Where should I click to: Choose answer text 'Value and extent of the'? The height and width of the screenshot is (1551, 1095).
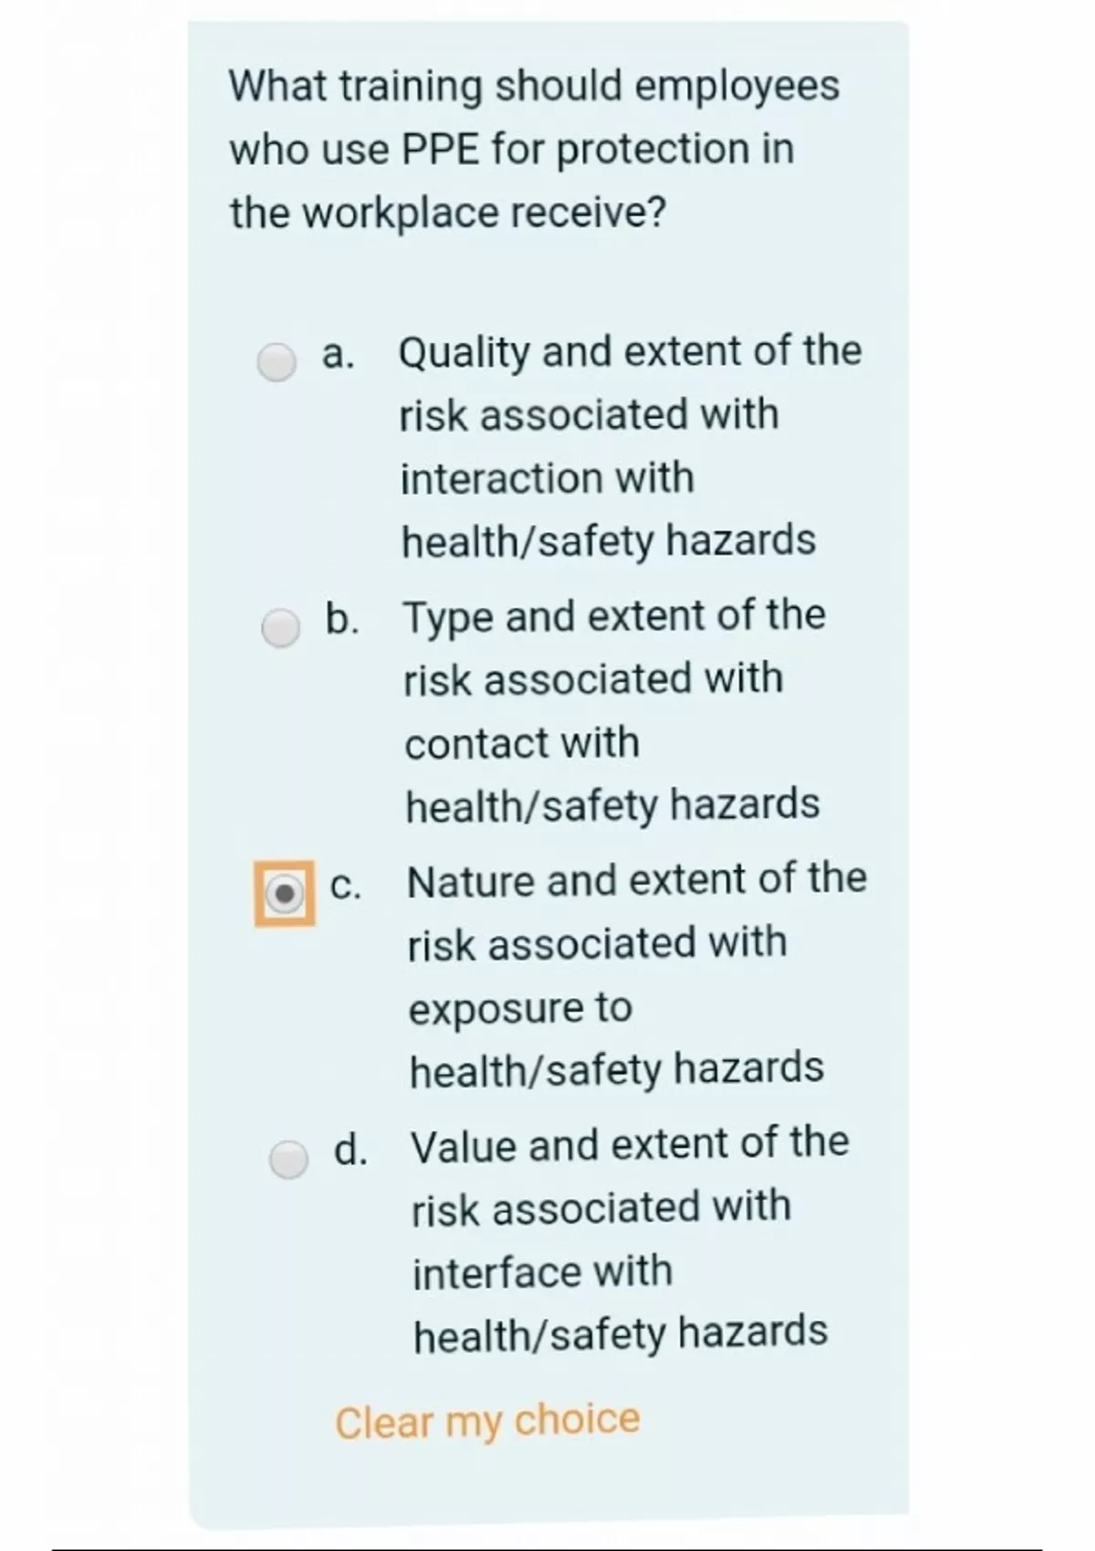click(x=630, y=1144)
